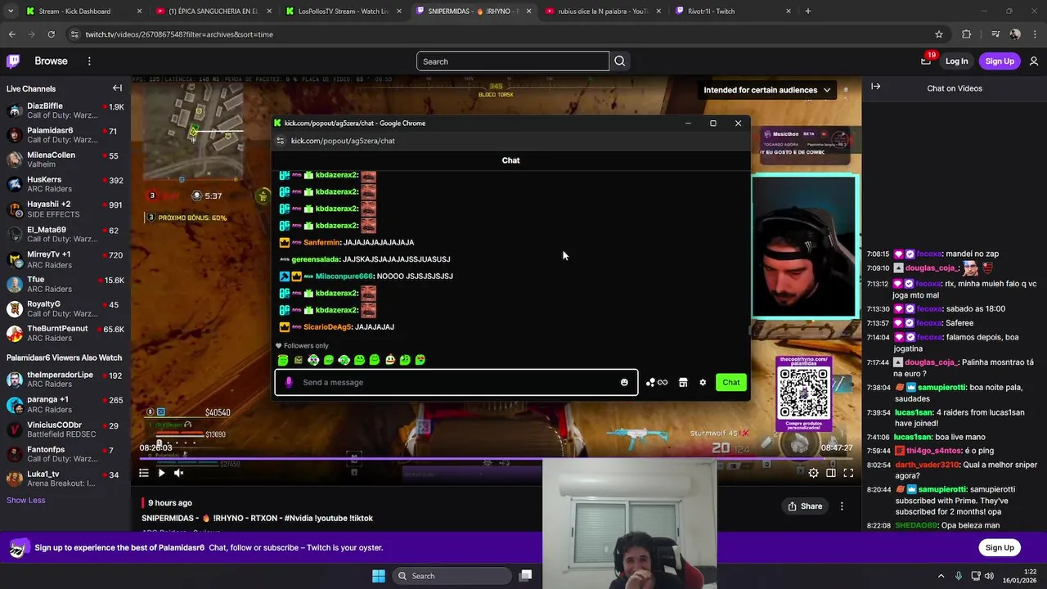This screenshot has width=1047, height=589.
Task: Open the Twitch search magnifier button
Action: 620,61
